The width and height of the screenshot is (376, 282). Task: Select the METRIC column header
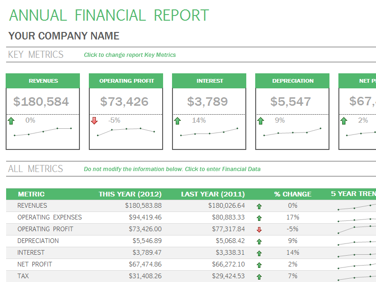click(31, 194)
